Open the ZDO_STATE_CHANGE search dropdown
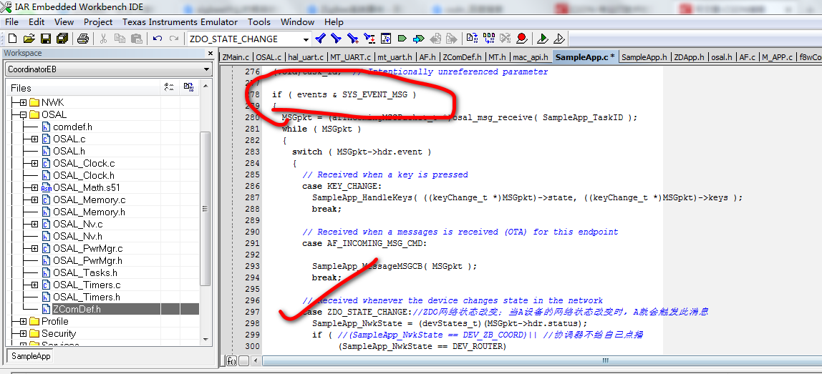The image size is (822, 374). point(306,39)
